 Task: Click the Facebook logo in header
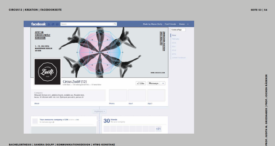click(x=38, y=24)
